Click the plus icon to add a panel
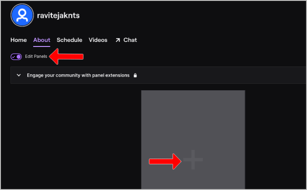Viewport: 307px width, 190px height. pyautogui.click(x=193, y=159)
